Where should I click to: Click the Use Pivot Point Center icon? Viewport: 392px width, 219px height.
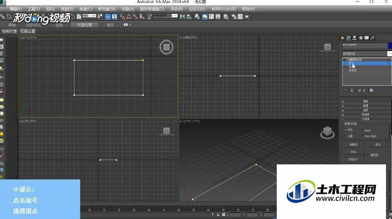pos(100,17)
